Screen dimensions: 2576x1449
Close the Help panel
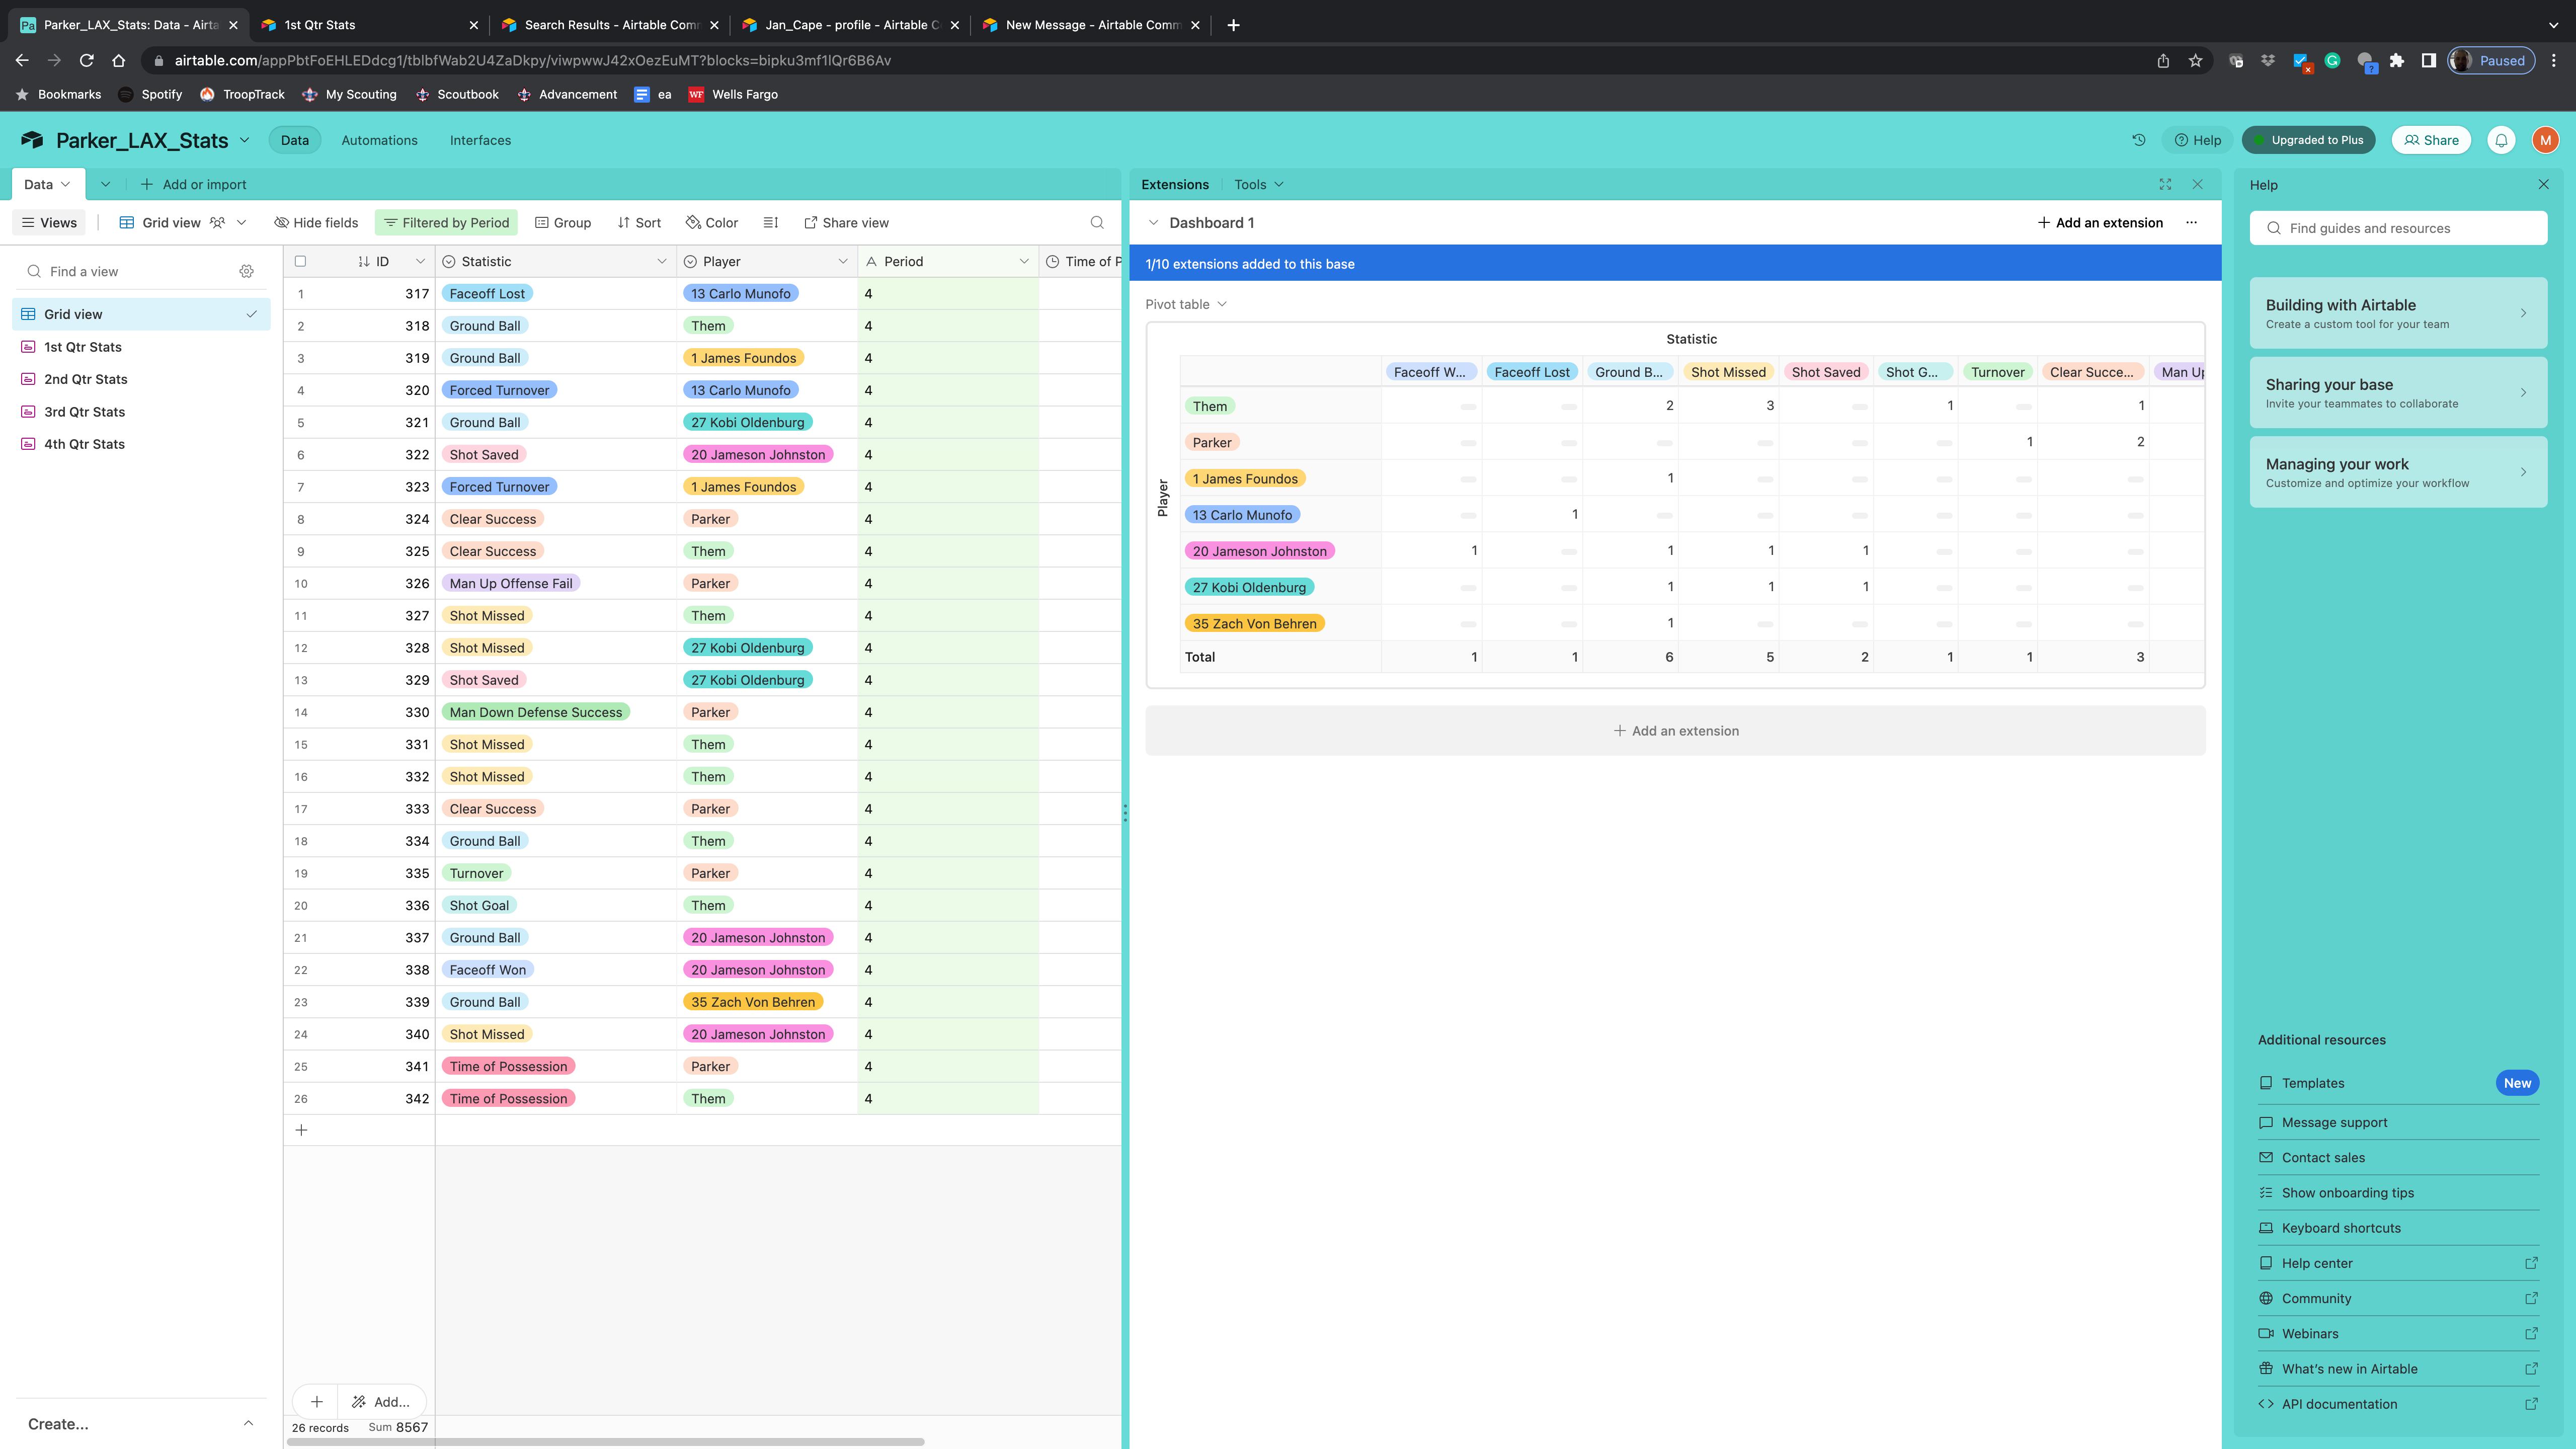pos(2543,185)
